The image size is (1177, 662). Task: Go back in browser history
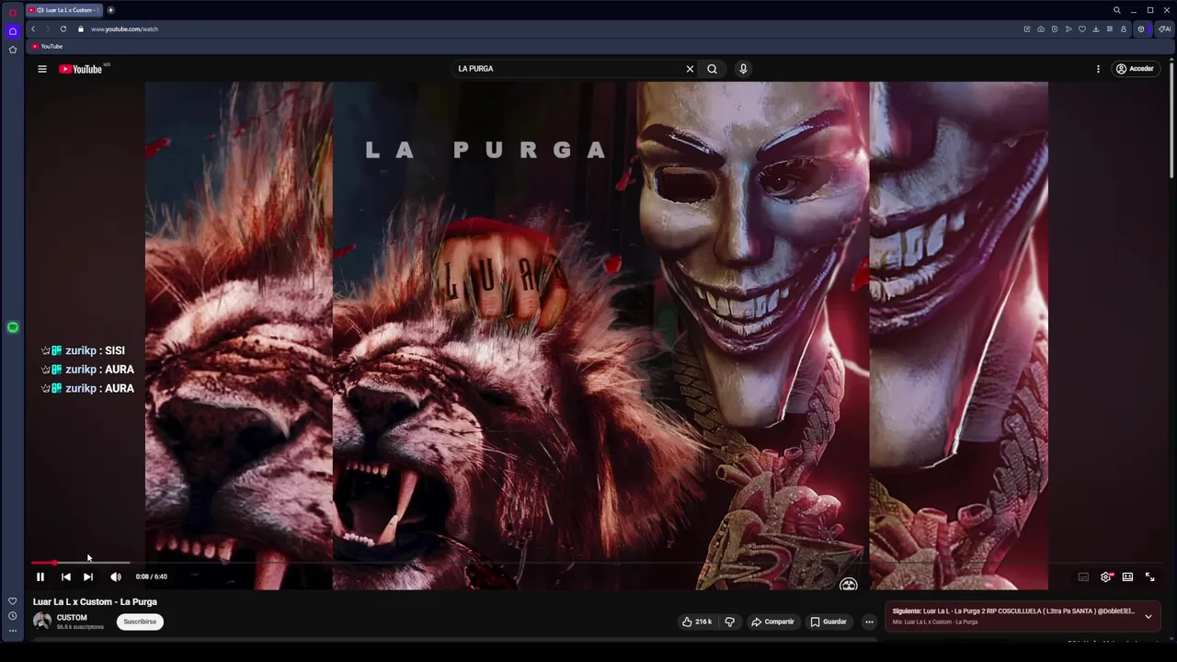click(33, 29)
